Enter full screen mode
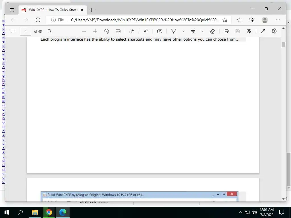This screenshot has height=218, width=291. coord(263,31)
